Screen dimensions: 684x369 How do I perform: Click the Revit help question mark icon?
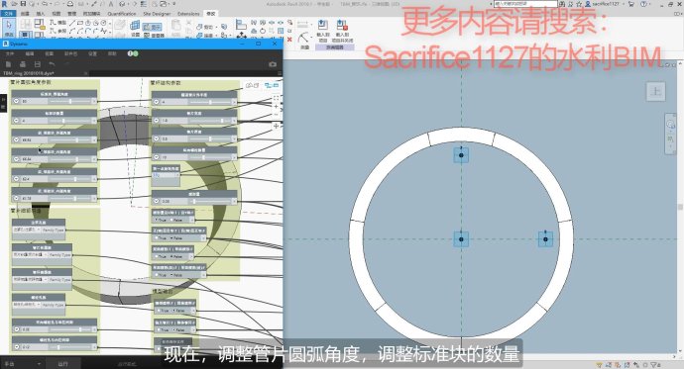click(x=644, y=4)
